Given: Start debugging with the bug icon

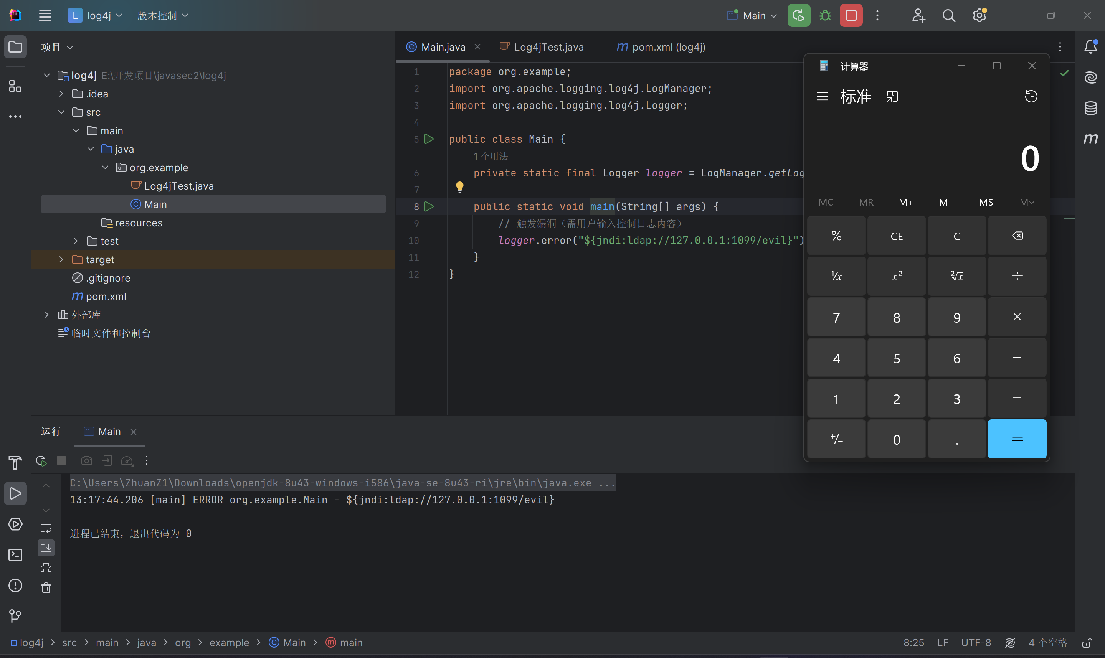Looking at the screenshot, I should [825, 15].
